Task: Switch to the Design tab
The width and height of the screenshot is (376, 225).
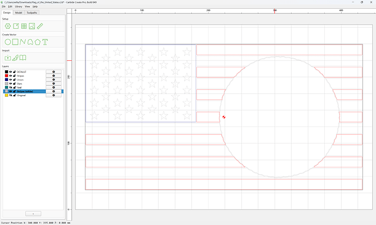Action: 7,12
